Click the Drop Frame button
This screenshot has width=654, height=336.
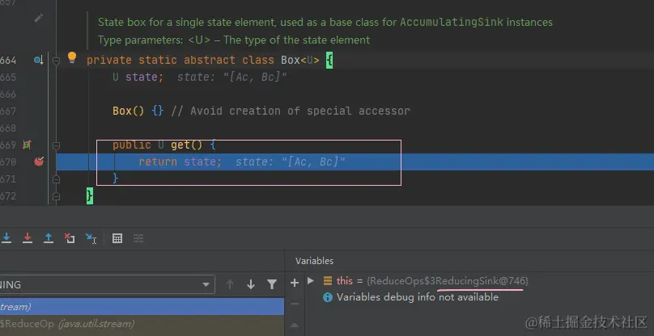click(x=70, y=238)
